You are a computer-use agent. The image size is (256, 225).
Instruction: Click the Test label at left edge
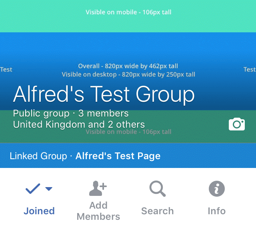6,69
